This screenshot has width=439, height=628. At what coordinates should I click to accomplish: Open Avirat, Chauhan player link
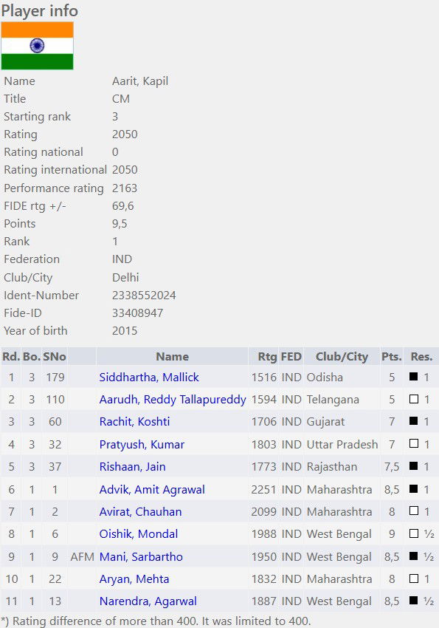(140, 511)
